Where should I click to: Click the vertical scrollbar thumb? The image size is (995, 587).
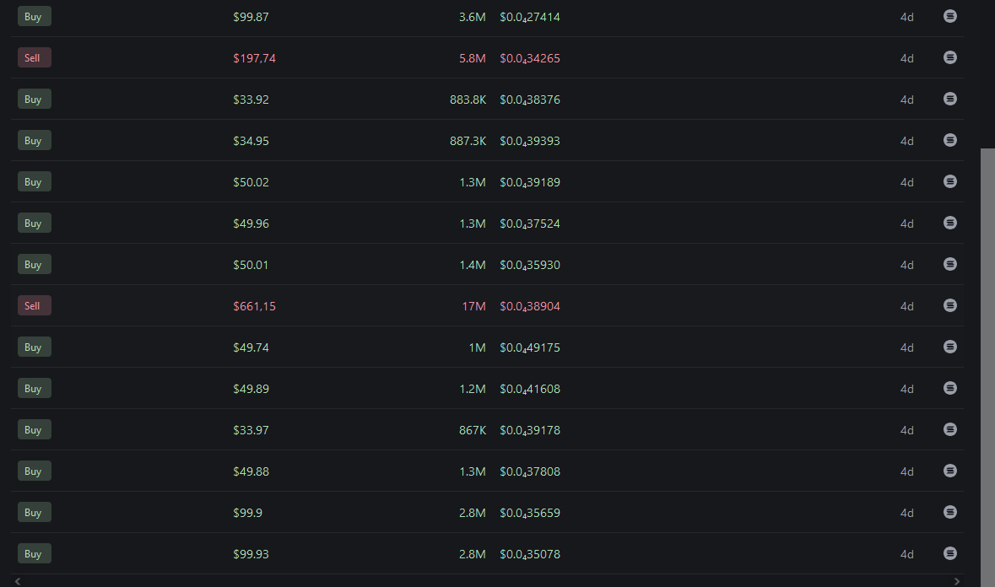pyautogui.click(x=987, y=363)
